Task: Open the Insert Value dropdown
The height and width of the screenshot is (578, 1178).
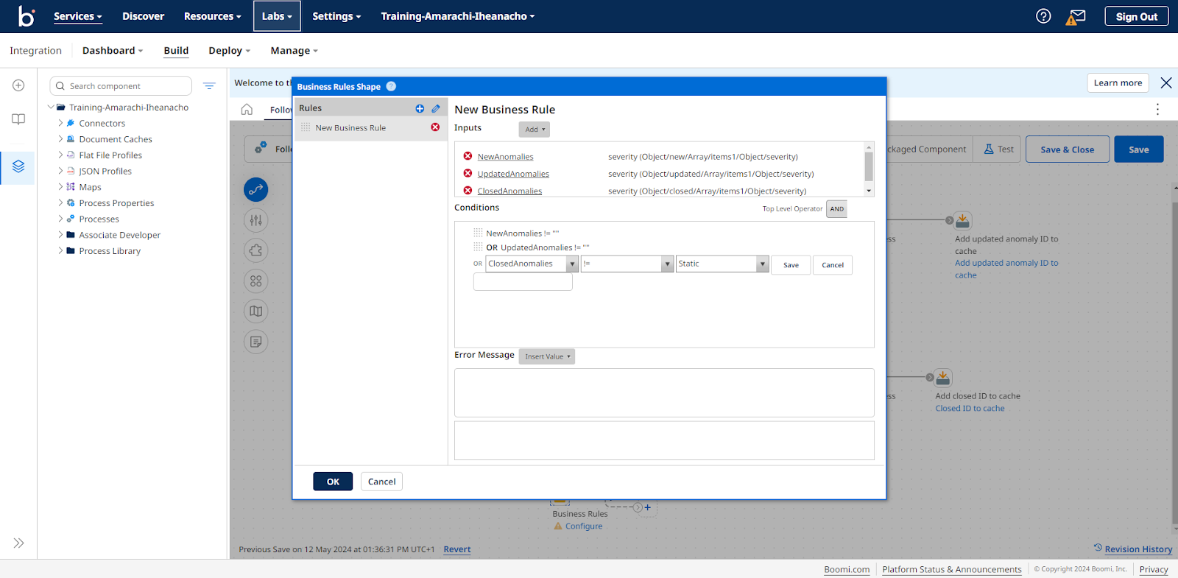Action: pos(547,356)
